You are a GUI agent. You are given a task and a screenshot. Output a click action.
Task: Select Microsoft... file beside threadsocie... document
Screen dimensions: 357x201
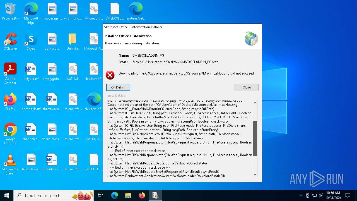[73, 162]
